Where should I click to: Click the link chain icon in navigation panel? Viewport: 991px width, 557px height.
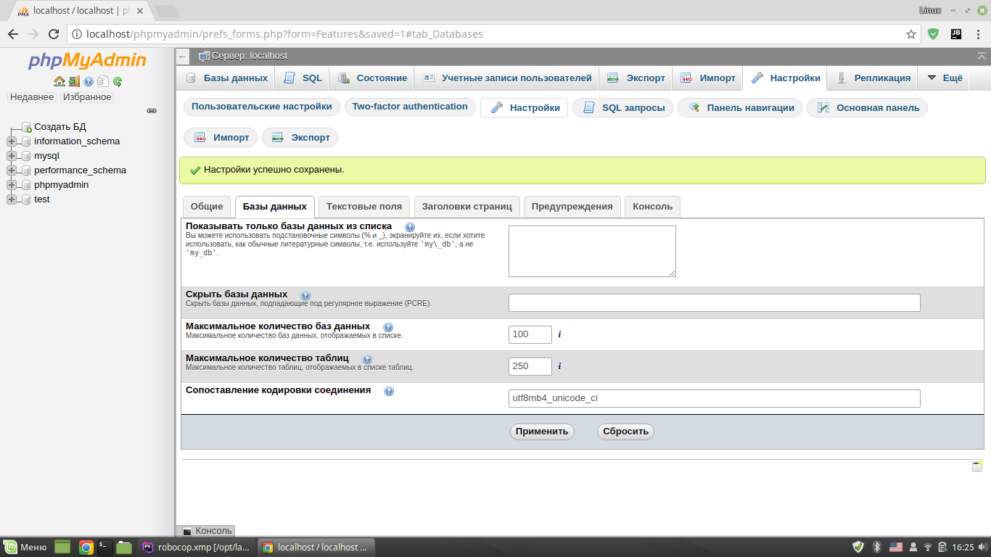(152, 111)
